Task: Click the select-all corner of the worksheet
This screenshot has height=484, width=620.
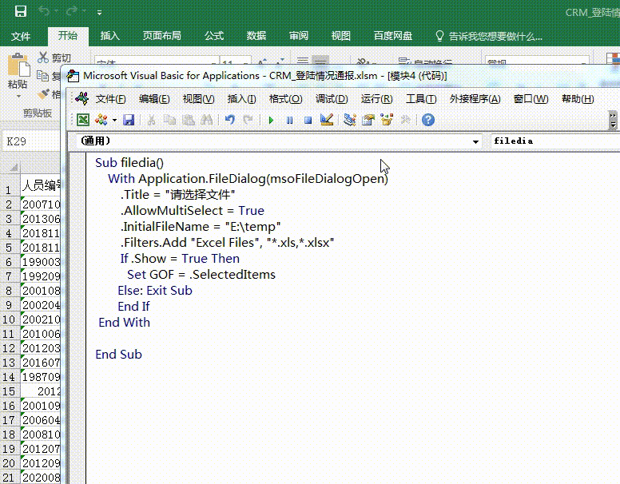Action: point(10,167)
